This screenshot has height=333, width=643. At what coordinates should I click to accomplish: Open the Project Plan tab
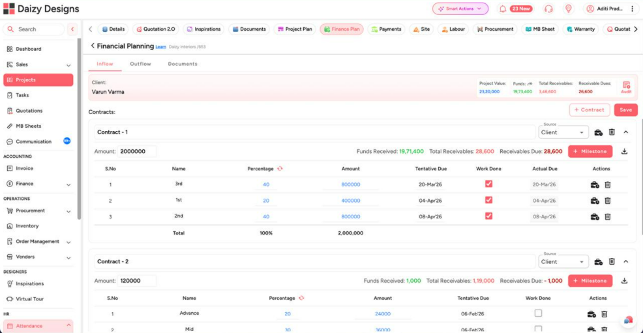pyautogui.click(x=295, y=29)
